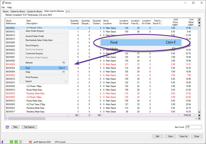206x144 pixels.
Task: Click the Books app icon in title bar
Action: point(3,3)
